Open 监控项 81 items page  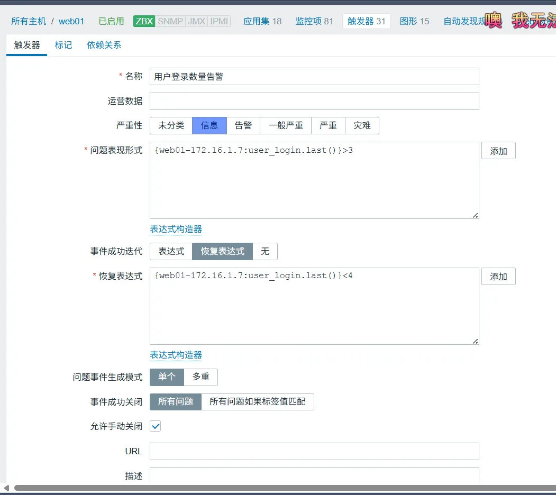314,21
